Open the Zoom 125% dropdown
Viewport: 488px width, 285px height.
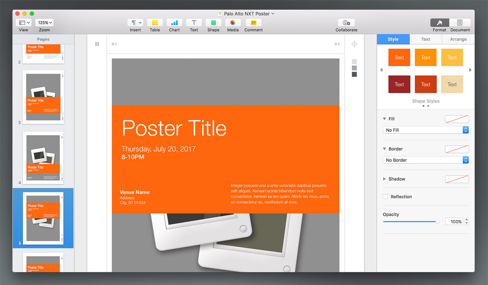44,23
